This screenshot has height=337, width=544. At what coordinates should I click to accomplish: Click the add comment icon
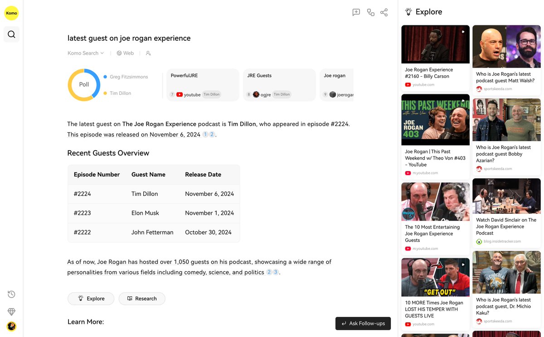356,12
